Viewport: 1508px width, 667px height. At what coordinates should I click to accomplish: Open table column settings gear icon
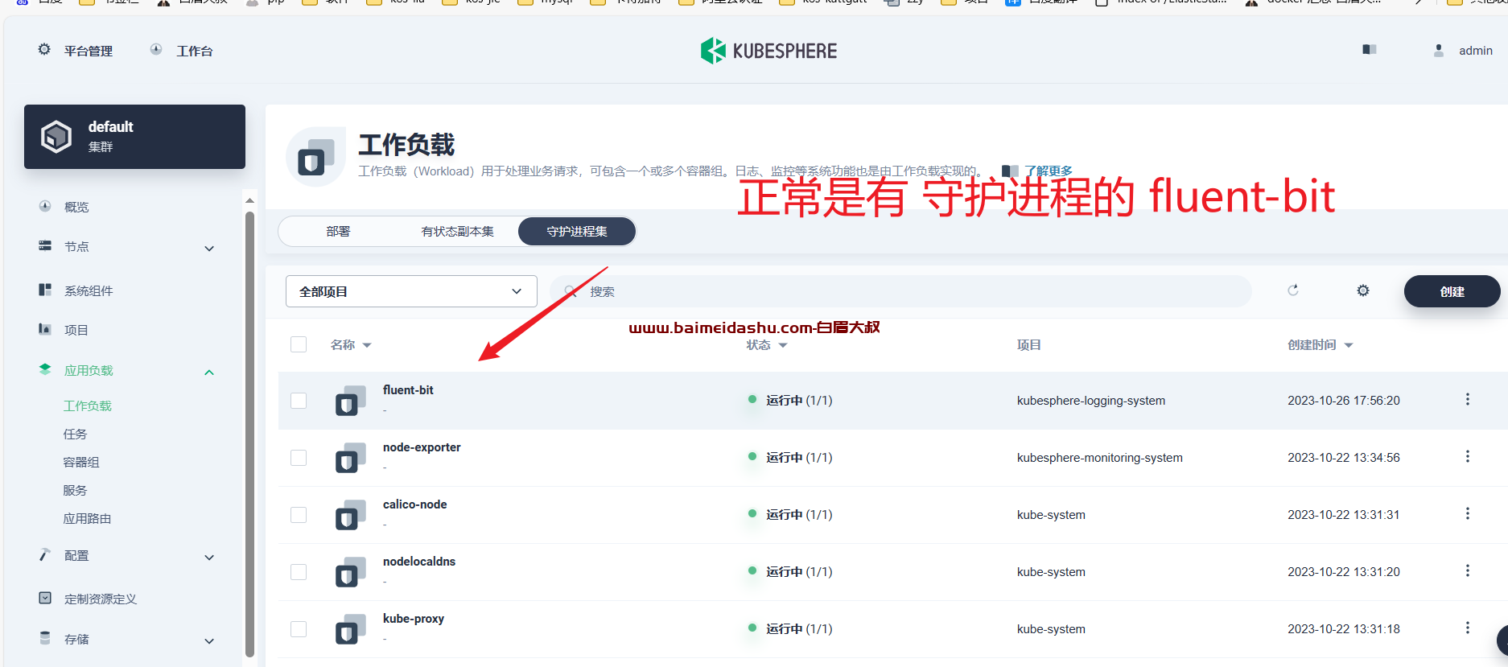click(x=1363, y=290)
